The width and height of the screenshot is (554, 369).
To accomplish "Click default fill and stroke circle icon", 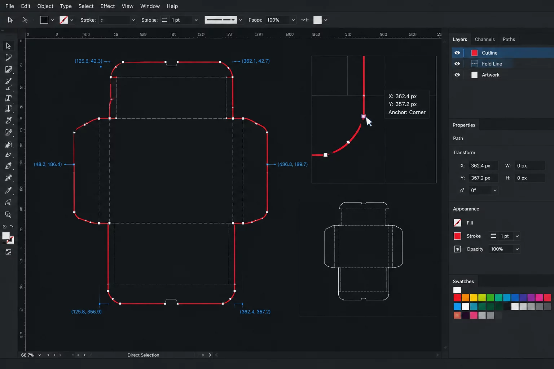I will pyautogui.click(x=4, y=227).
